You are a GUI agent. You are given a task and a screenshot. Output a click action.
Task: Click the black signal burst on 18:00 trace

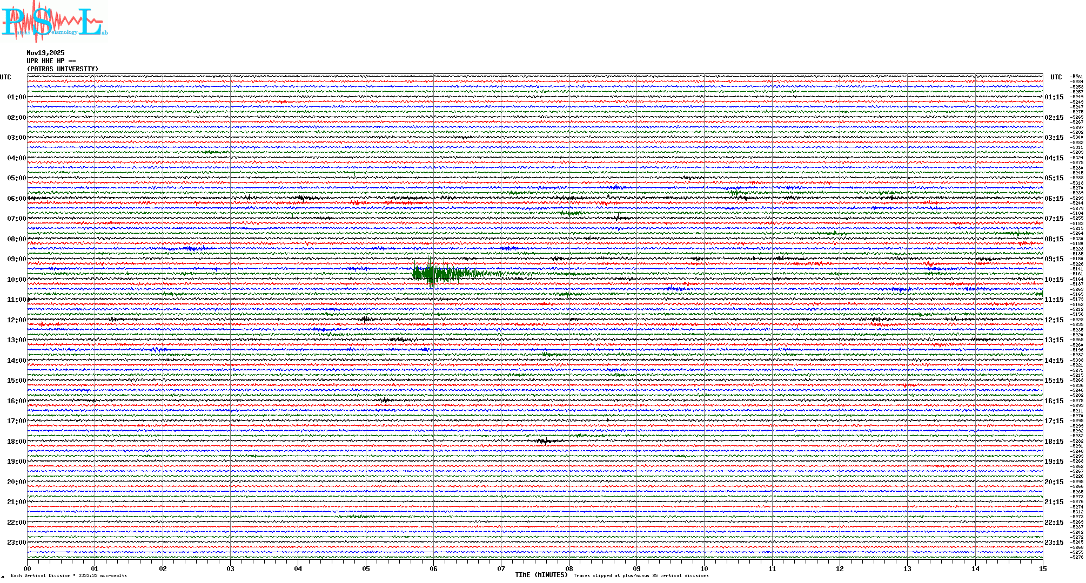(545, 441)
